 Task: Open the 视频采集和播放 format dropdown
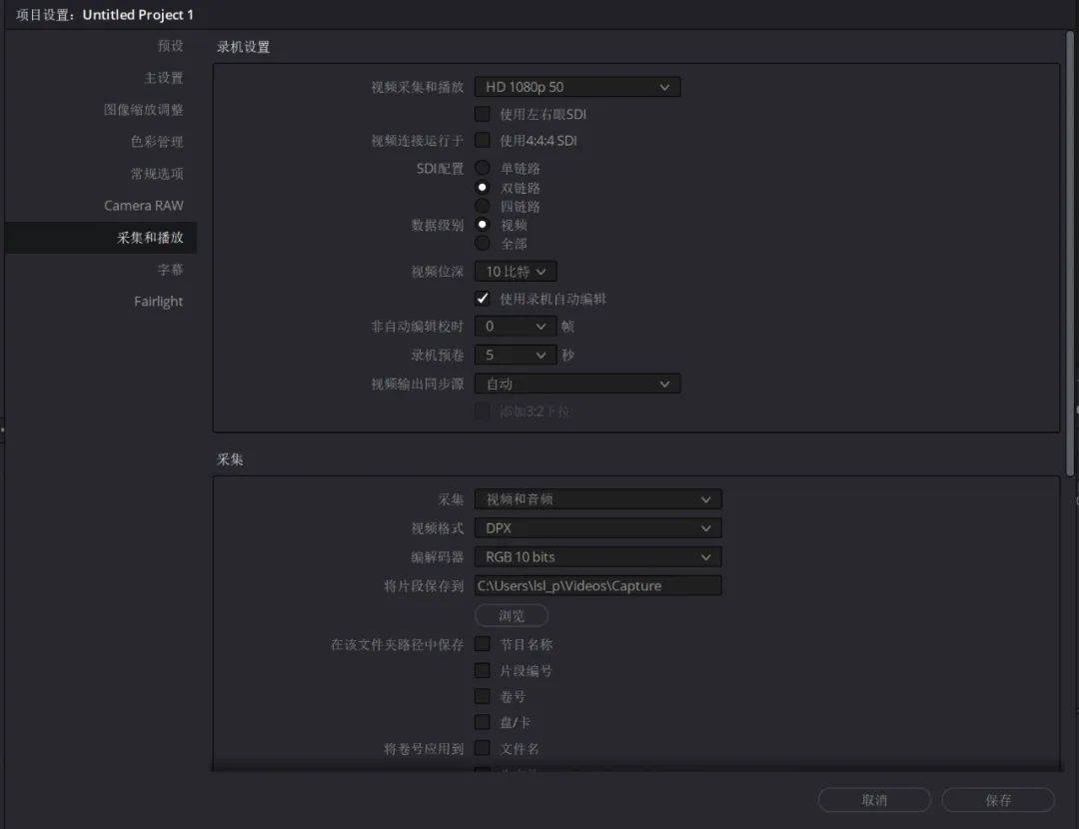576,86
